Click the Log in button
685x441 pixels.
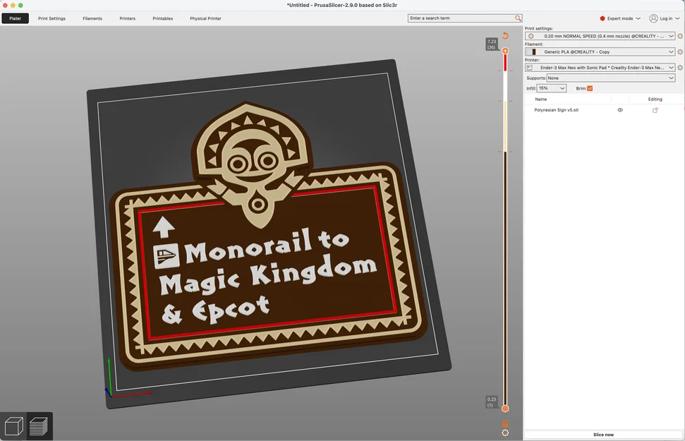665,18
